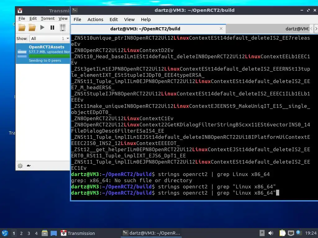Click the '_ZN8OpenRCT22Ui12LinuxContextC1Ev' output line
This screenshot has height=238, width=318.
pos(122,118)
